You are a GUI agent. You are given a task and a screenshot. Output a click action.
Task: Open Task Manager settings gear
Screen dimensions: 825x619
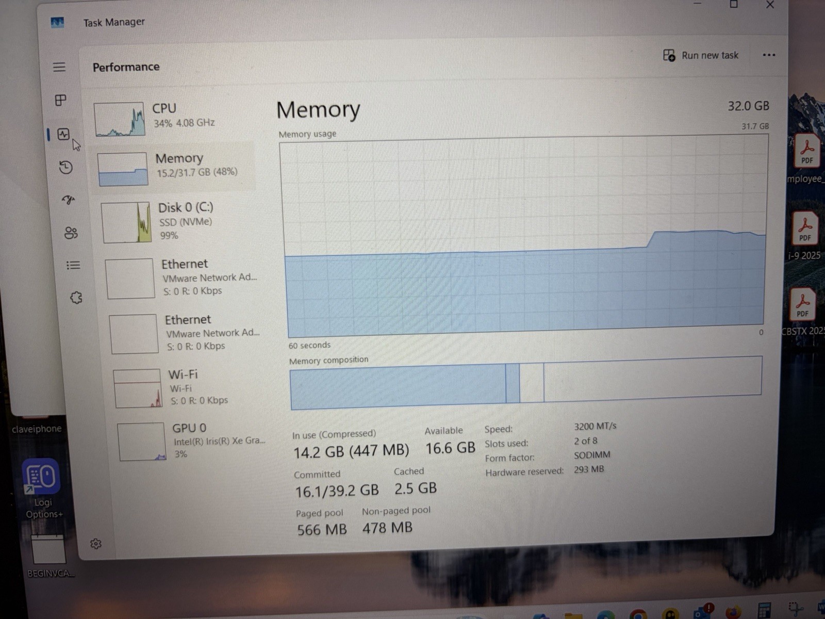click(96, 544)
